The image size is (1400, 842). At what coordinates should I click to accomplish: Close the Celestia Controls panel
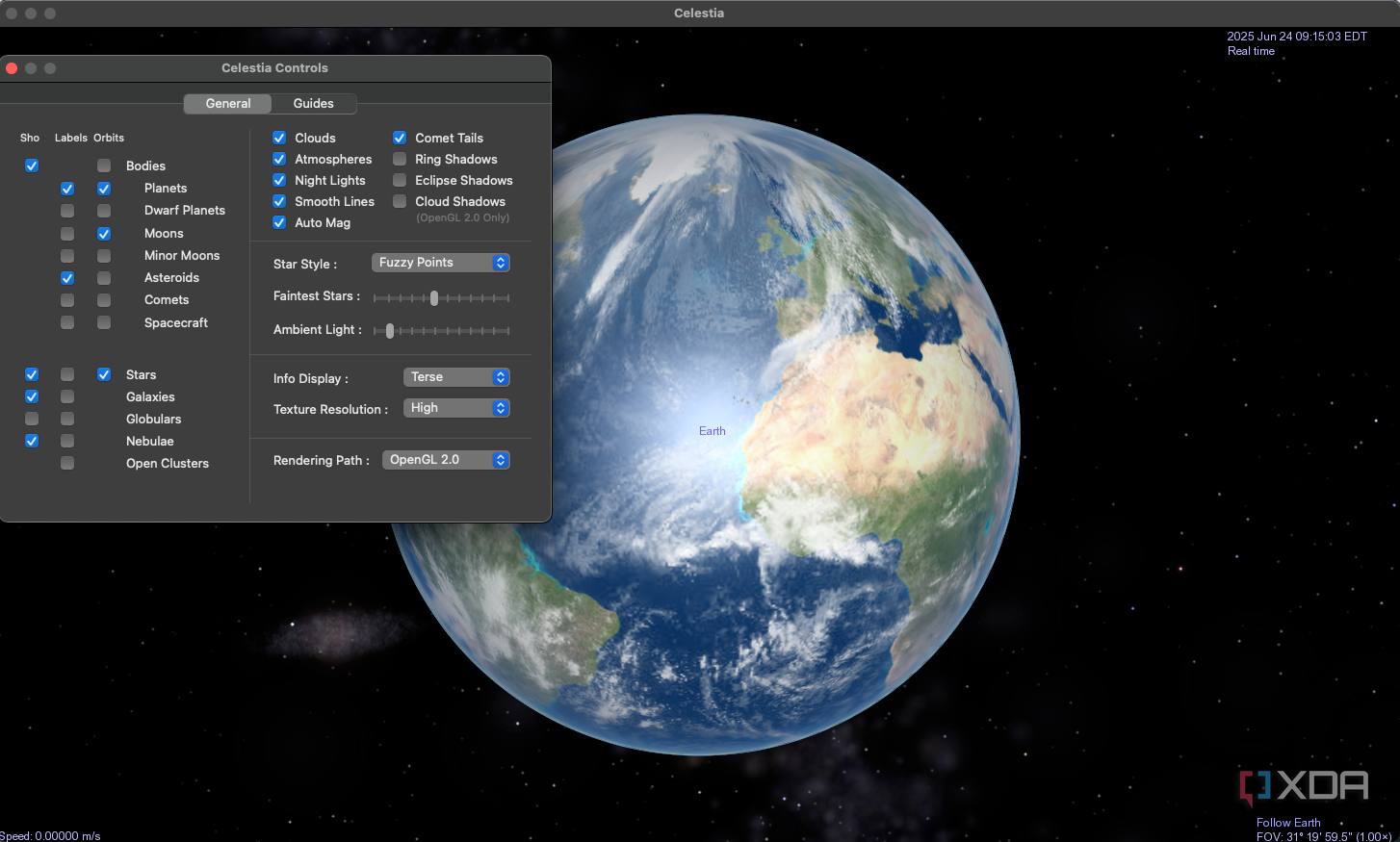pos(12,68)
